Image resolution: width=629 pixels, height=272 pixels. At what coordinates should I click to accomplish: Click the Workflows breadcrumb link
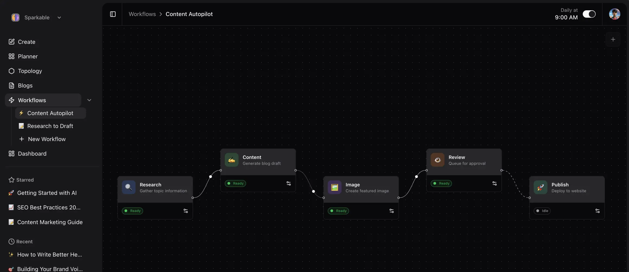(x=142, y=14)
